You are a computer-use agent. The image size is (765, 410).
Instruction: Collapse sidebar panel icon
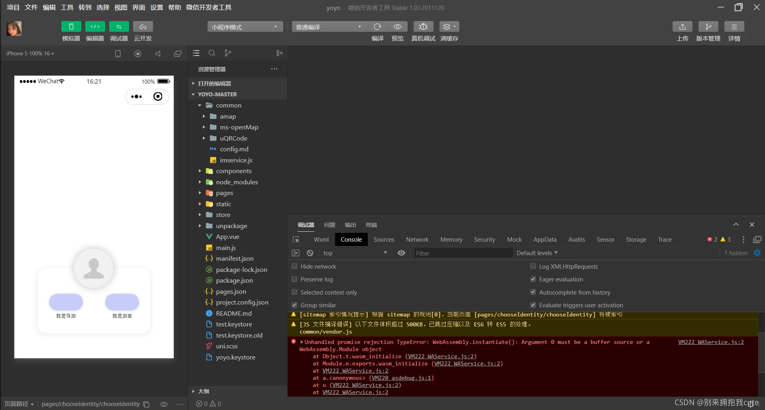click(280, 53)
